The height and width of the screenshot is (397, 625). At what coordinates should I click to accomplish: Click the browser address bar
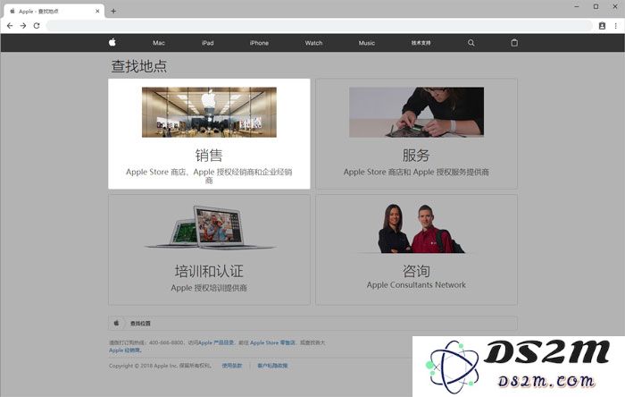(x=319, y=26)
